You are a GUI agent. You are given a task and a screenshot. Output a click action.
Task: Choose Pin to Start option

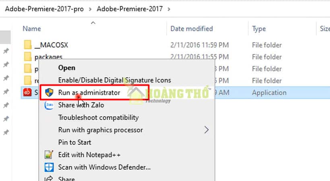(x=75, y=142)
